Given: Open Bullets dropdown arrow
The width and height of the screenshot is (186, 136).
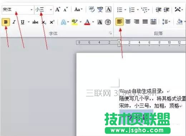Looking at the screenshot, I should 125,10.
